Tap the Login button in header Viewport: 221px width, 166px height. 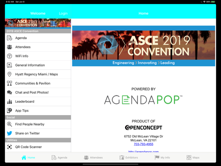[x=63, y=13]
